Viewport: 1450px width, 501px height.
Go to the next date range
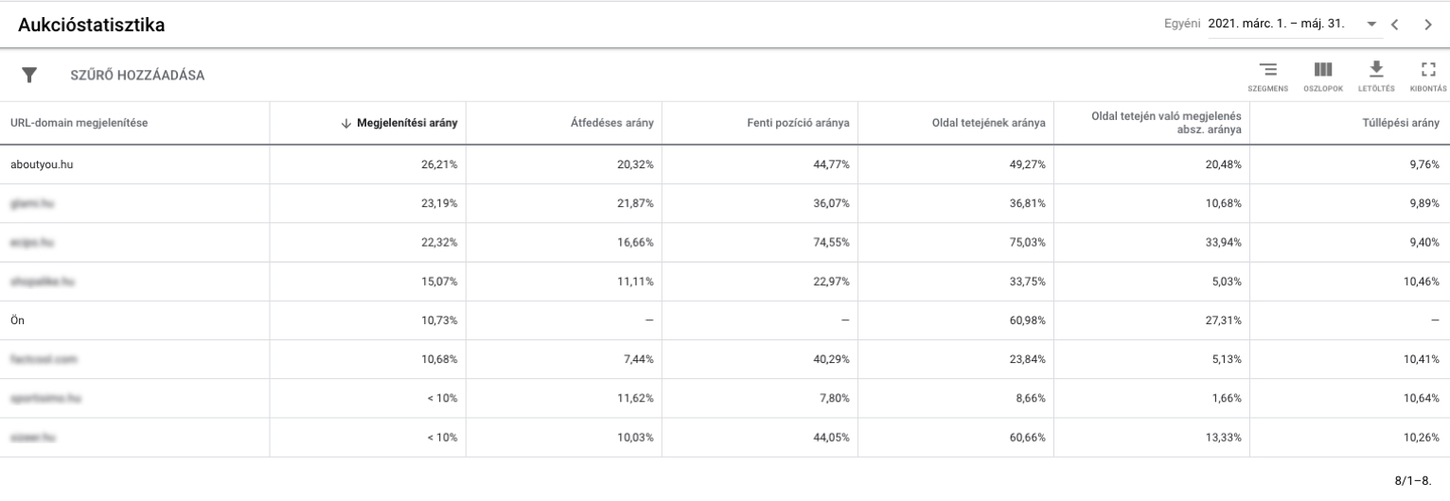tap(1428, 25)
